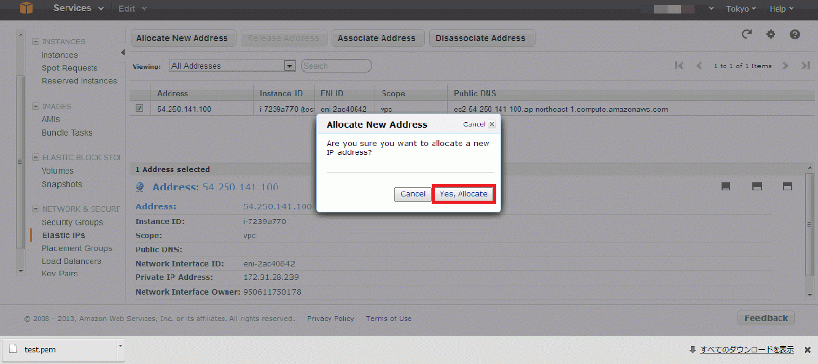The image size is (818, 364).
Task: Focus the Search input field
Action: coord(337,66)
